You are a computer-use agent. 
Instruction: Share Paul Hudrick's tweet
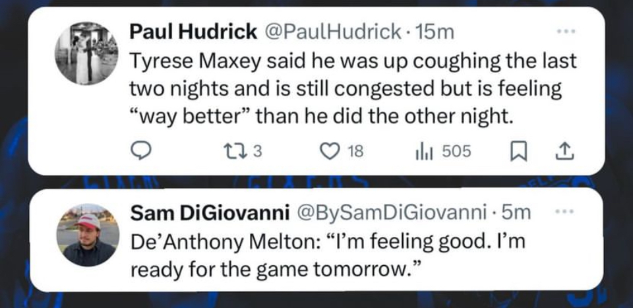click(x=566, y=152)
